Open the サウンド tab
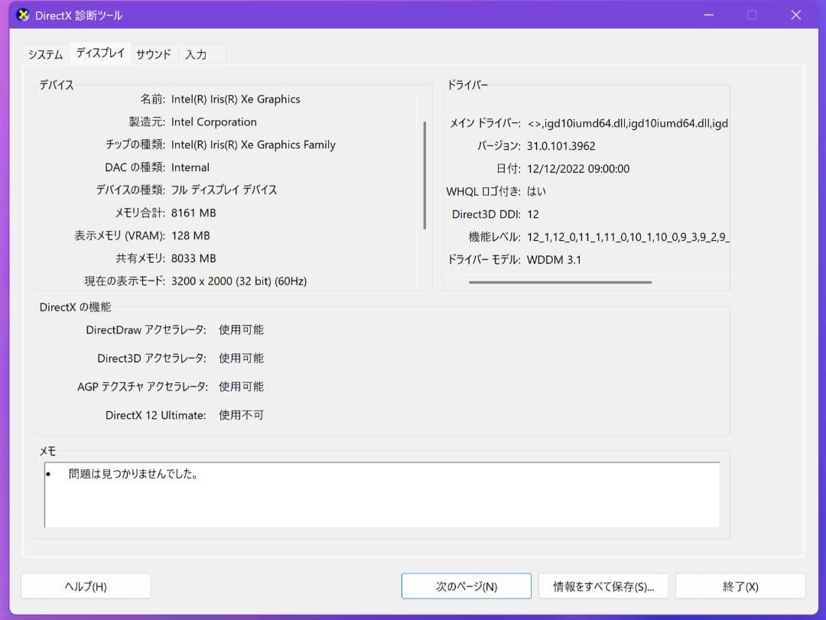The width and height of the screenshot is (826, 620). coord(154,54)
